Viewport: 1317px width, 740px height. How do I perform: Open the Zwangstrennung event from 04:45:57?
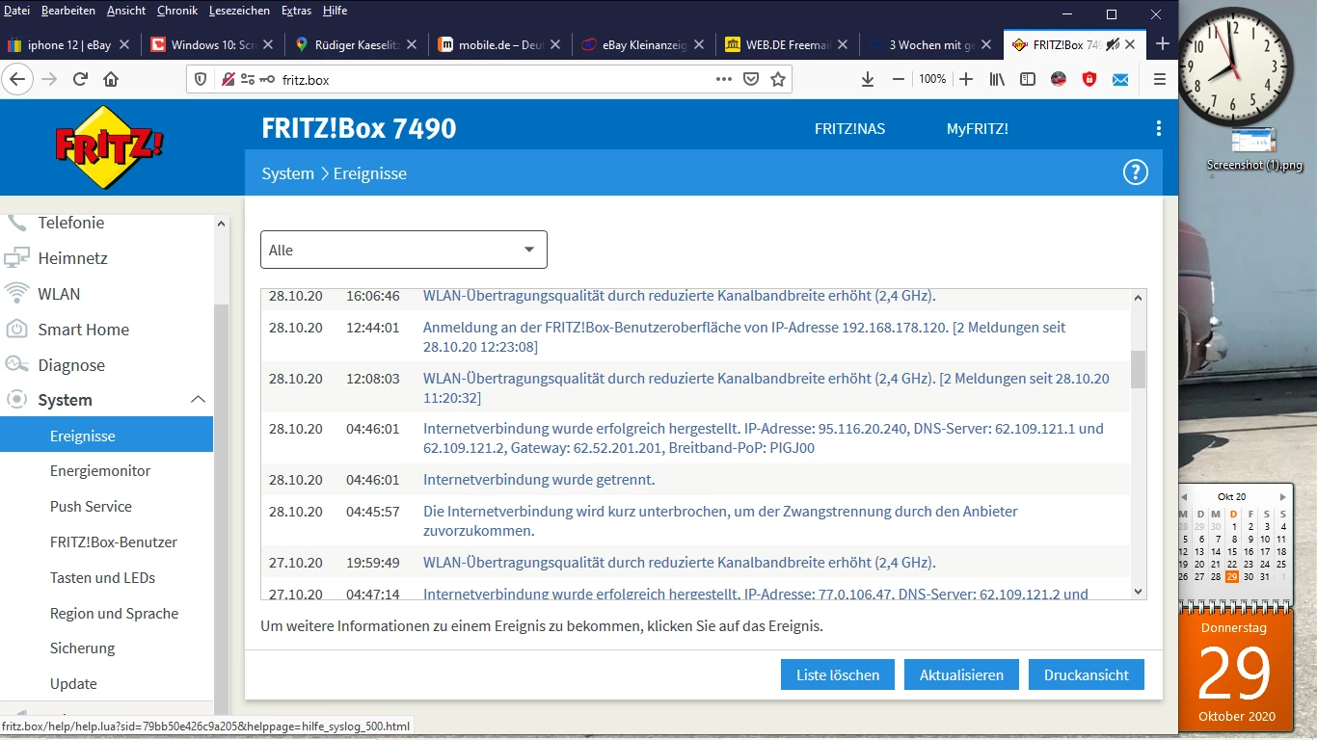(720, 521)
